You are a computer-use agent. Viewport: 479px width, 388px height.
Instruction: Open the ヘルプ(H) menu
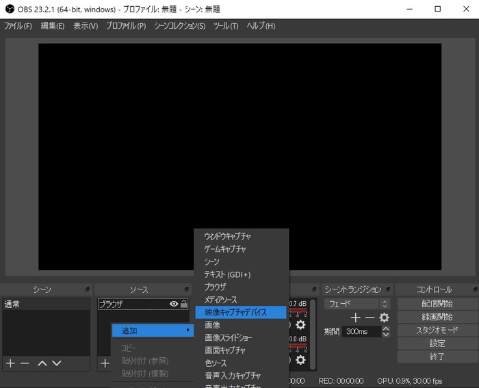tap(261, 26)
